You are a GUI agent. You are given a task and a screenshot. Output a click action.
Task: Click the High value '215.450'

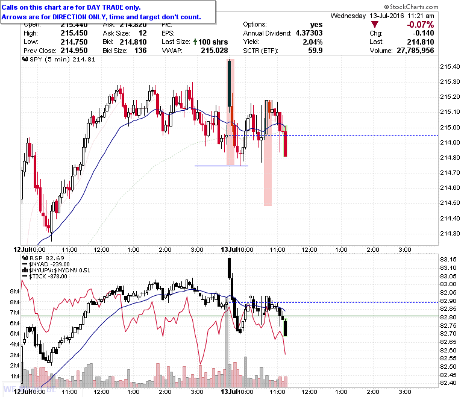click(74, 33)
